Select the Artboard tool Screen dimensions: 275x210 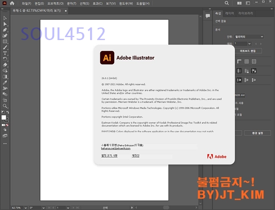(x=5, y=100)
